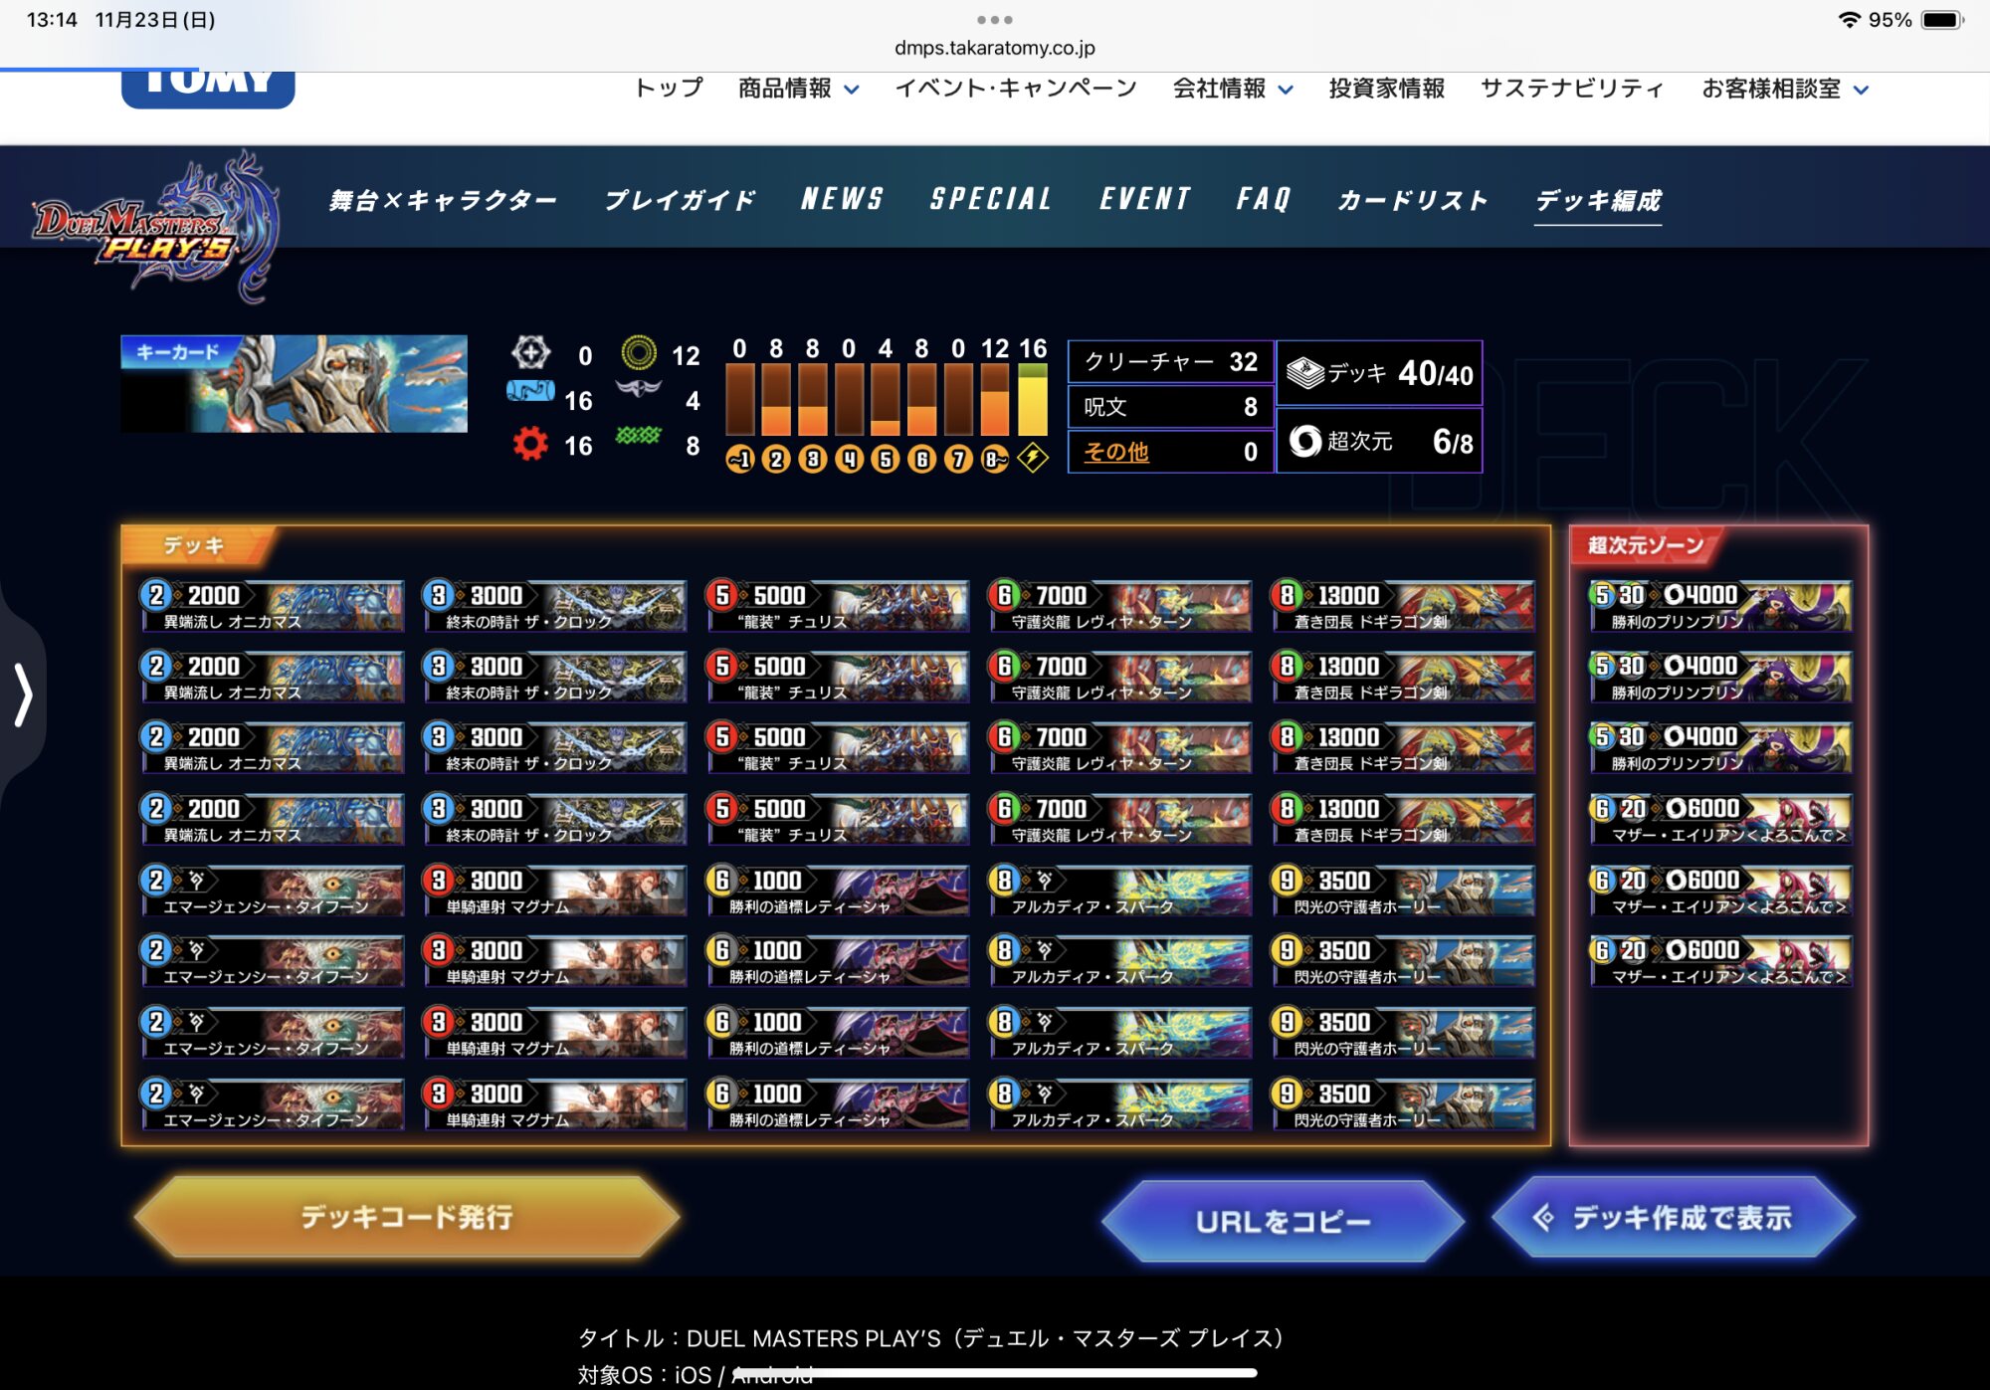Click the light civilization icon
Viewport: 1990px width, 1390px height.
(x=530, y=353)
